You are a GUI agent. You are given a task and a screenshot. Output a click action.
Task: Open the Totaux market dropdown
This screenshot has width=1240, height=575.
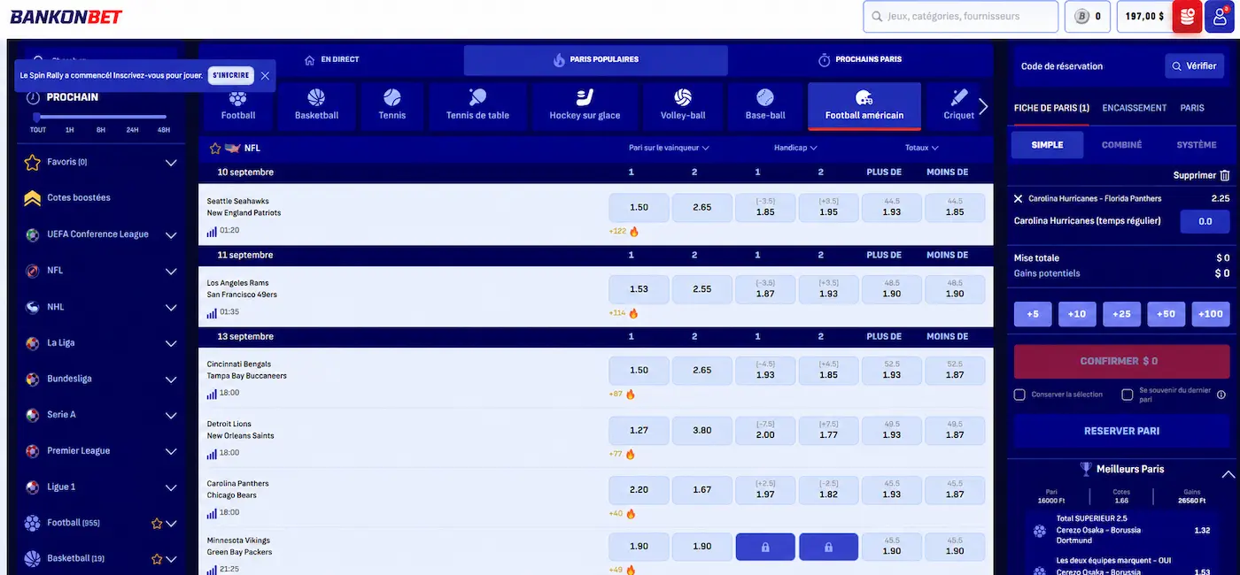[x=922, y=148]
